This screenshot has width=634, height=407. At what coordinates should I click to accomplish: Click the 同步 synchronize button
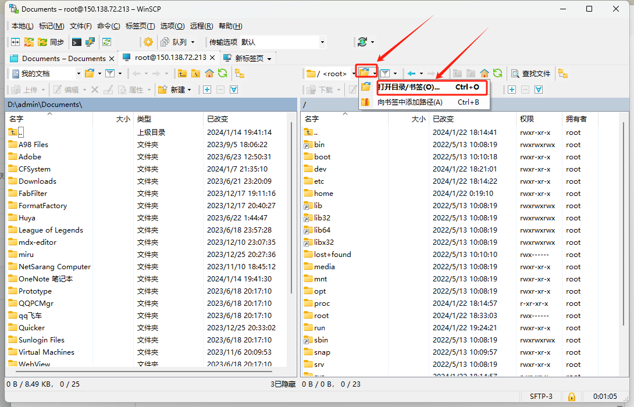[x=51, y=42]
